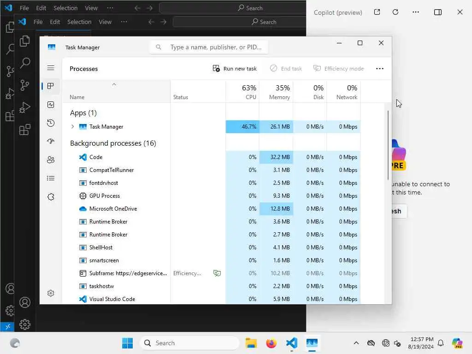
Task: Open Task Manager more options ellipsis
Action: (380, 69)
